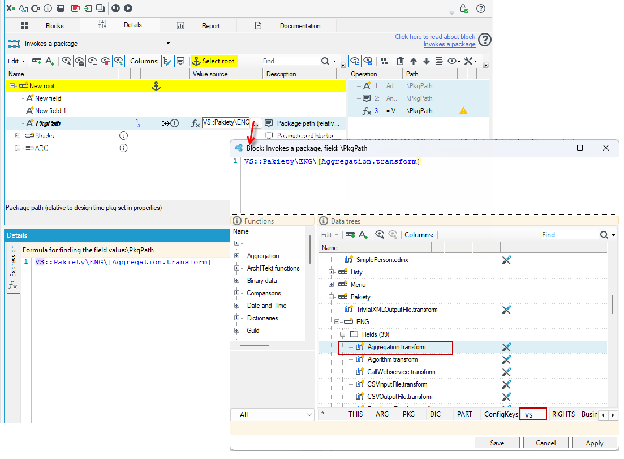624x459 pixels.
Task: Open the Click here to read about block link
Action: (x=435, y=37)
